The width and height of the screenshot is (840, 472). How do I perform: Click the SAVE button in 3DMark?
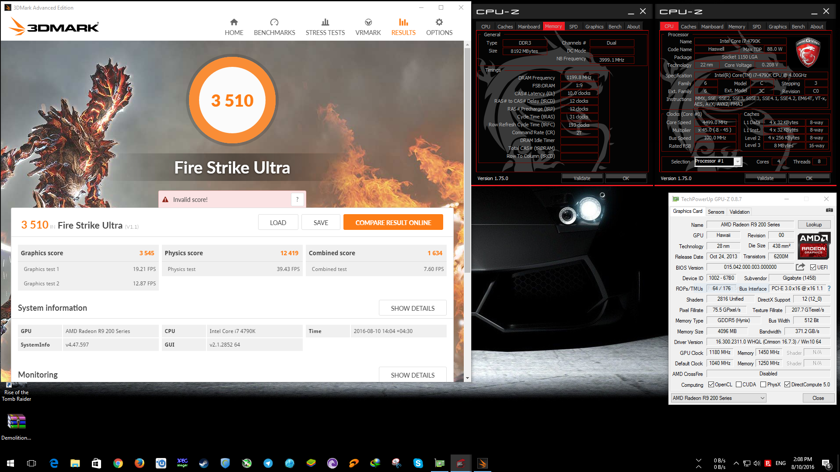321,222
